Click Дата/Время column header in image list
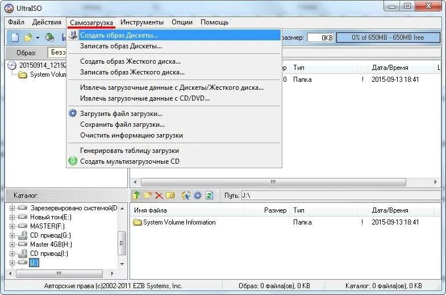Screen dimensions: 446x295 (x=401, y=68)
